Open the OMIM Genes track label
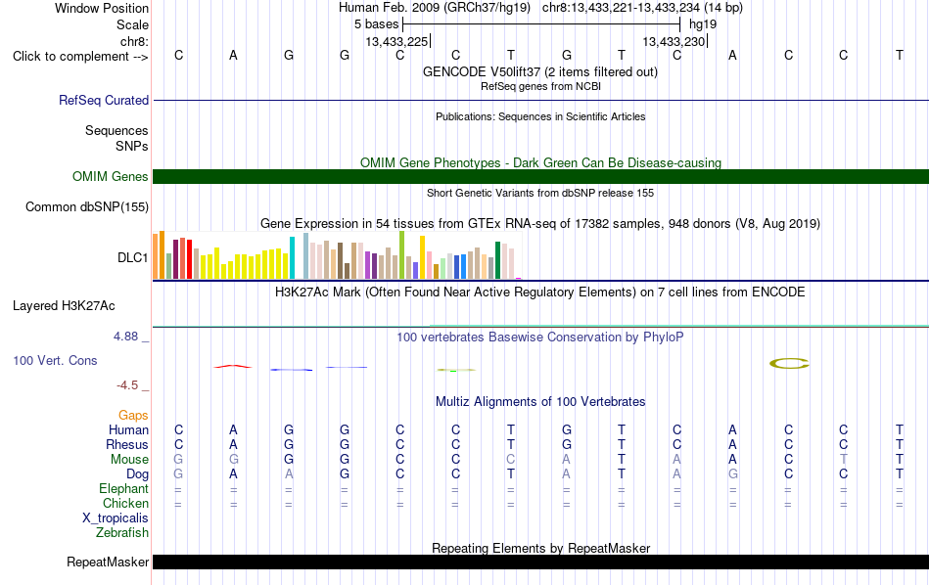Screen dimensions: 930x585 [110, 177]
